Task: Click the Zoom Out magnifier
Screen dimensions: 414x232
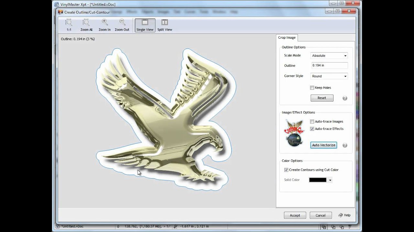Action: pyautogui.click(x=122, y=22)
